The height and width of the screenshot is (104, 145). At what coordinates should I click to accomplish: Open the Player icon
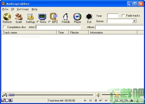coord(77,17)
